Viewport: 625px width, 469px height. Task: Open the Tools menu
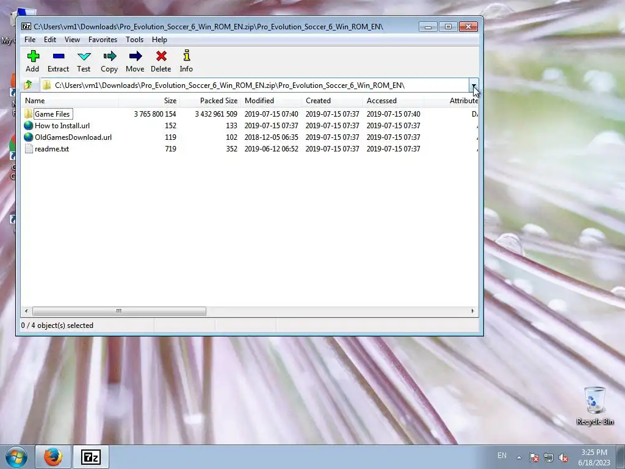click(x=134, y=40)
